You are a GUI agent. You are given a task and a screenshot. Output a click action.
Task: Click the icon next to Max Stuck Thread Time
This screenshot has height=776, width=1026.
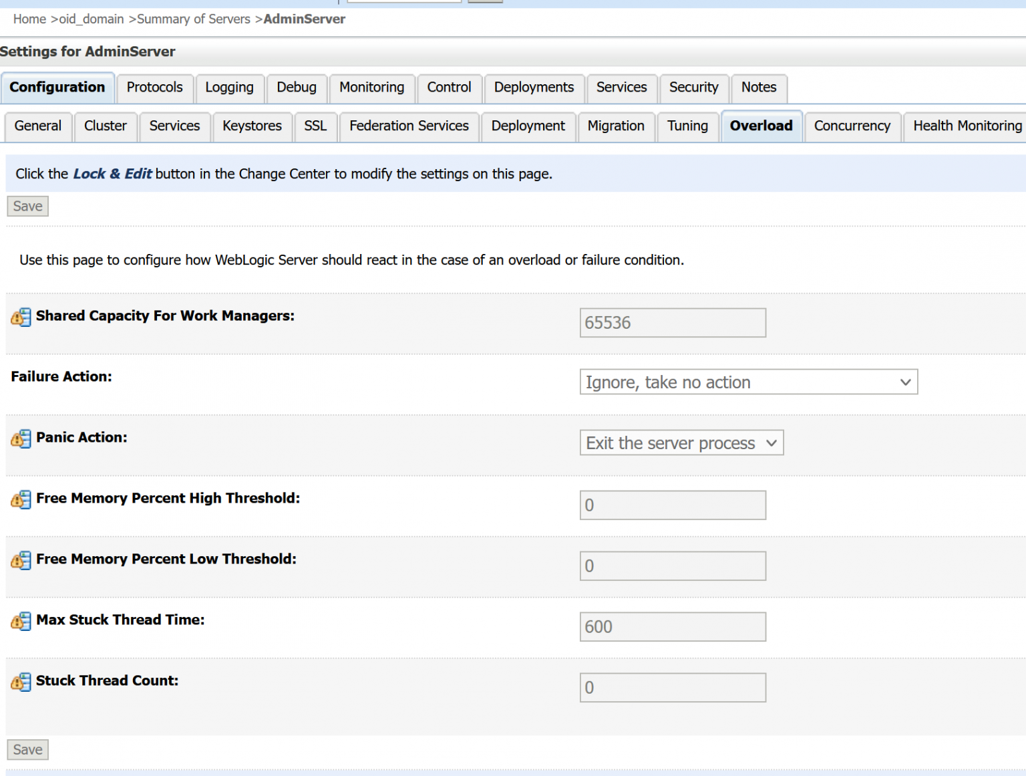tap(21, 621)
